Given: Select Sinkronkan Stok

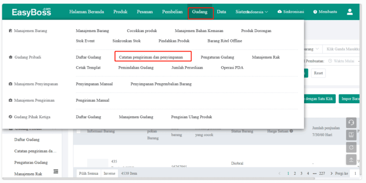Looking at the screenshot, I should tap(127, 41).
